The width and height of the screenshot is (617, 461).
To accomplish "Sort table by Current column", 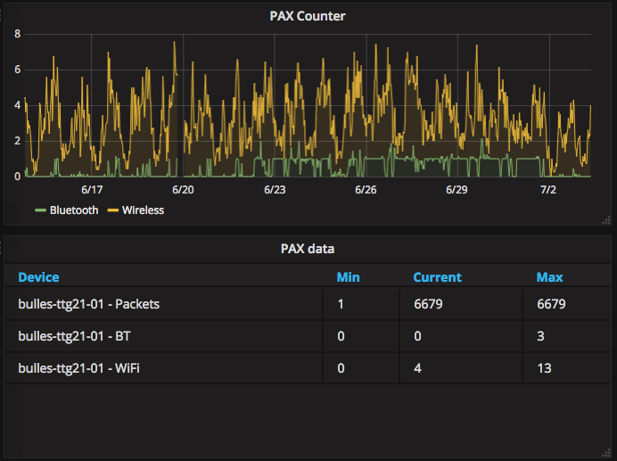I will (437, 277).
